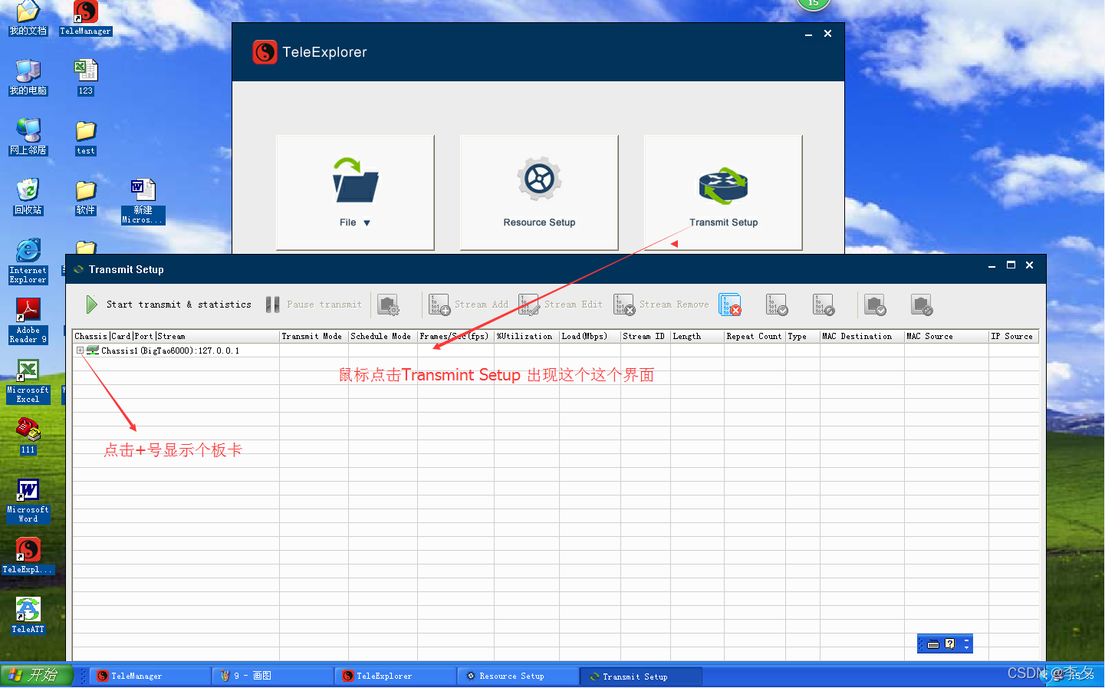Click Stream Remove text button

[x=674, y=304]
